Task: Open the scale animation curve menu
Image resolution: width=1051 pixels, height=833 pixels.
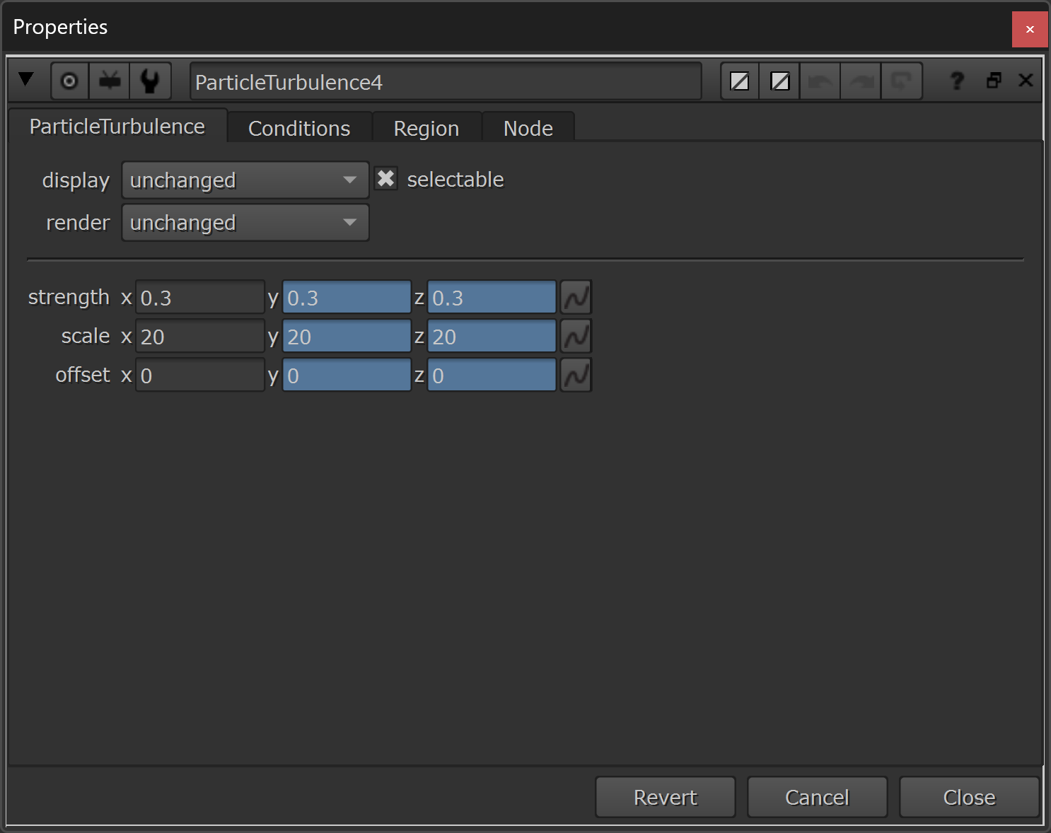Action: [x=576, y=337]
